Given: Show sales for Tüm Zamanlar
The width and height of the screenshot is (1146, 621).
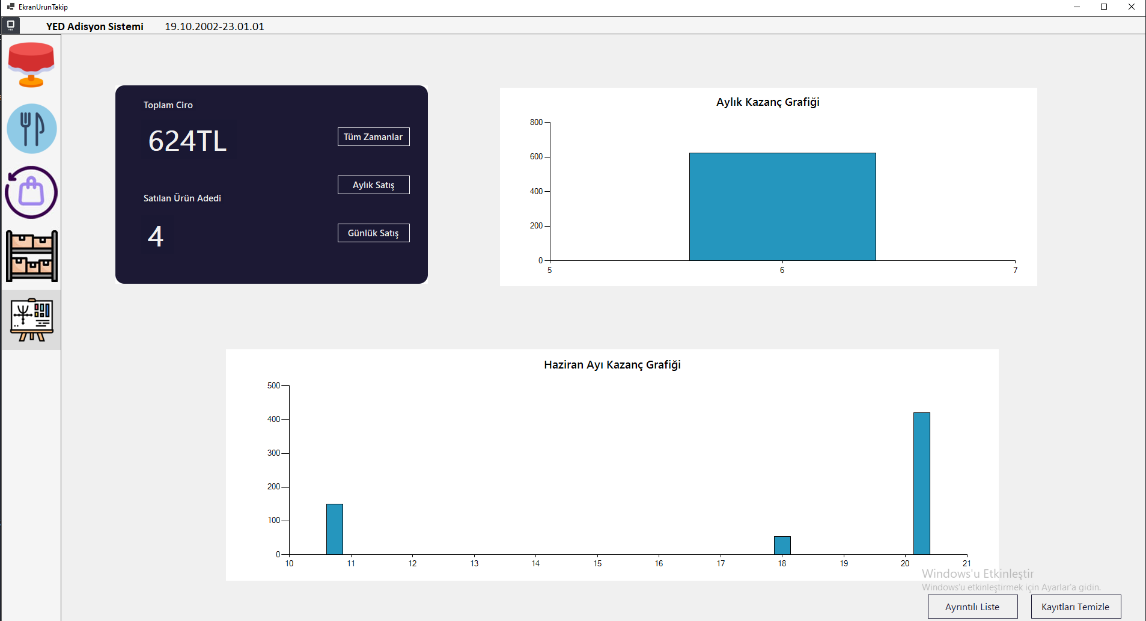Looking at the screenshot, I should click(x=373, y=137).
